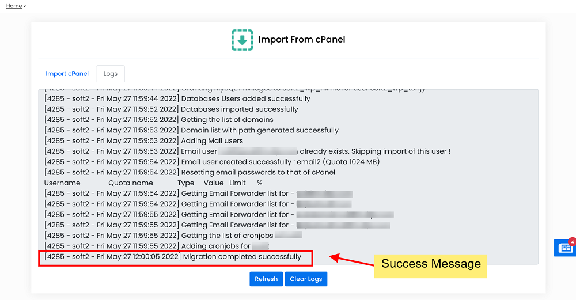Click the Resetting email passwords log line

[x=190, y=172]
